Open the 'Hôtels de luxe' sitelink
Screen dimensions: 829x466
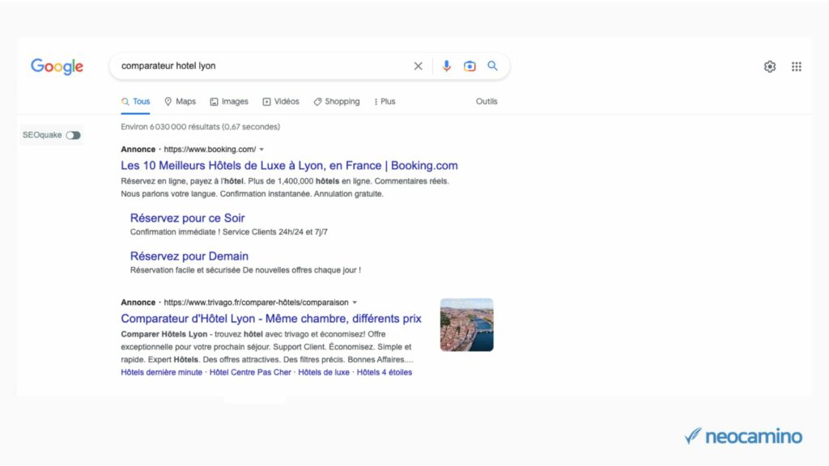(x=324, y=372)
